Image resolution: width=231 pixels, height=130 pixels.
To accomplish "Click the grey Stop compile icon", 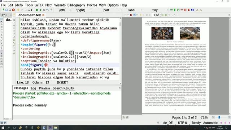I will pyautogui.click(x=44, y=10).
